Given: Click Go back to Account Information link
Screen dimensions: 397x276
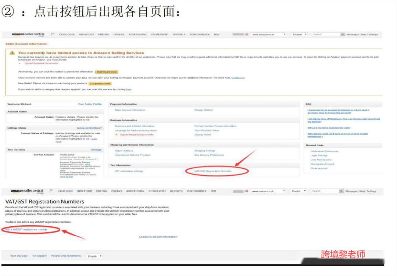Looking at the screenshot, I should coord(158,237).
